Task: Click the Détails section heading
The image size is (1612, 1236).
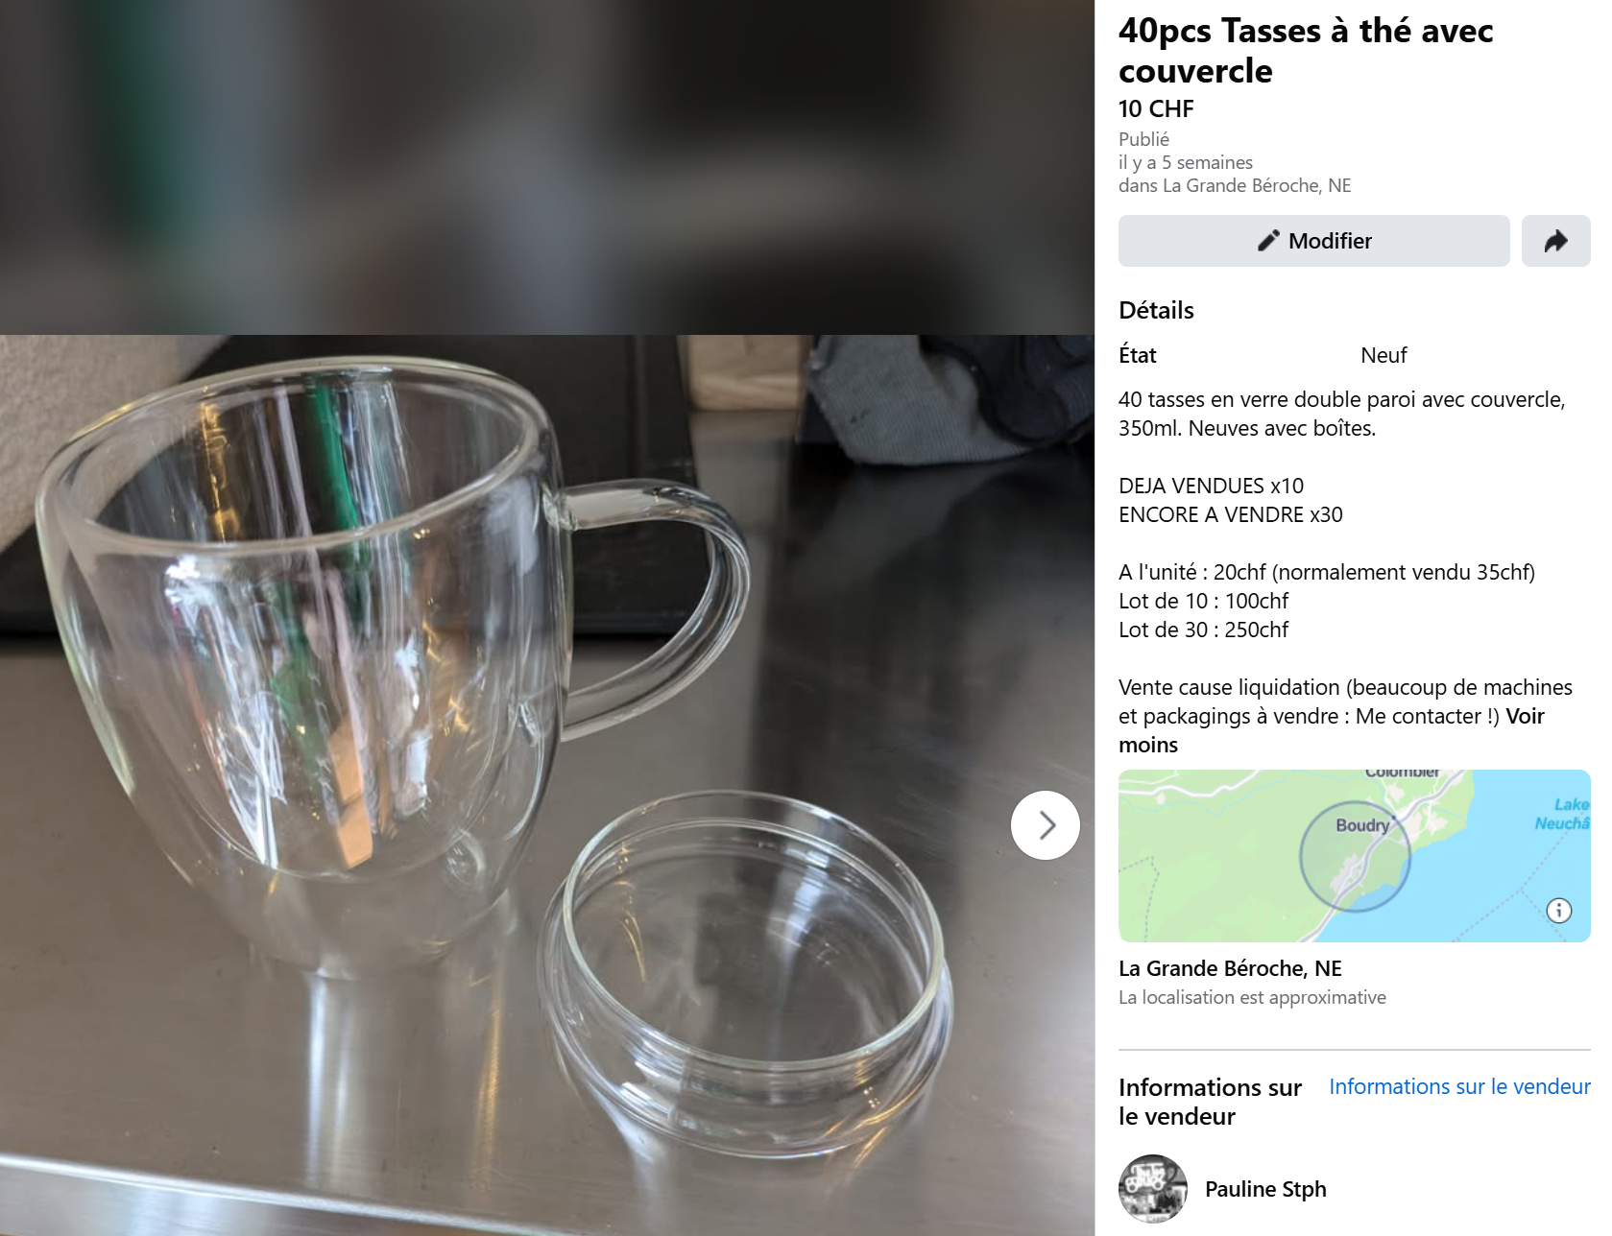Action: coord(1156,310)
